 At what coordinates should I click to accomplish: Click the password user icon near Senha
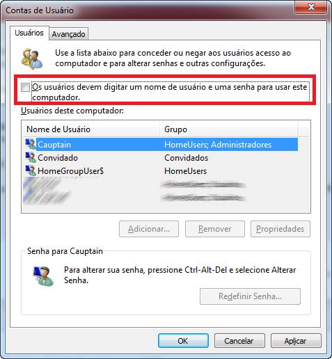pos(44,276)
